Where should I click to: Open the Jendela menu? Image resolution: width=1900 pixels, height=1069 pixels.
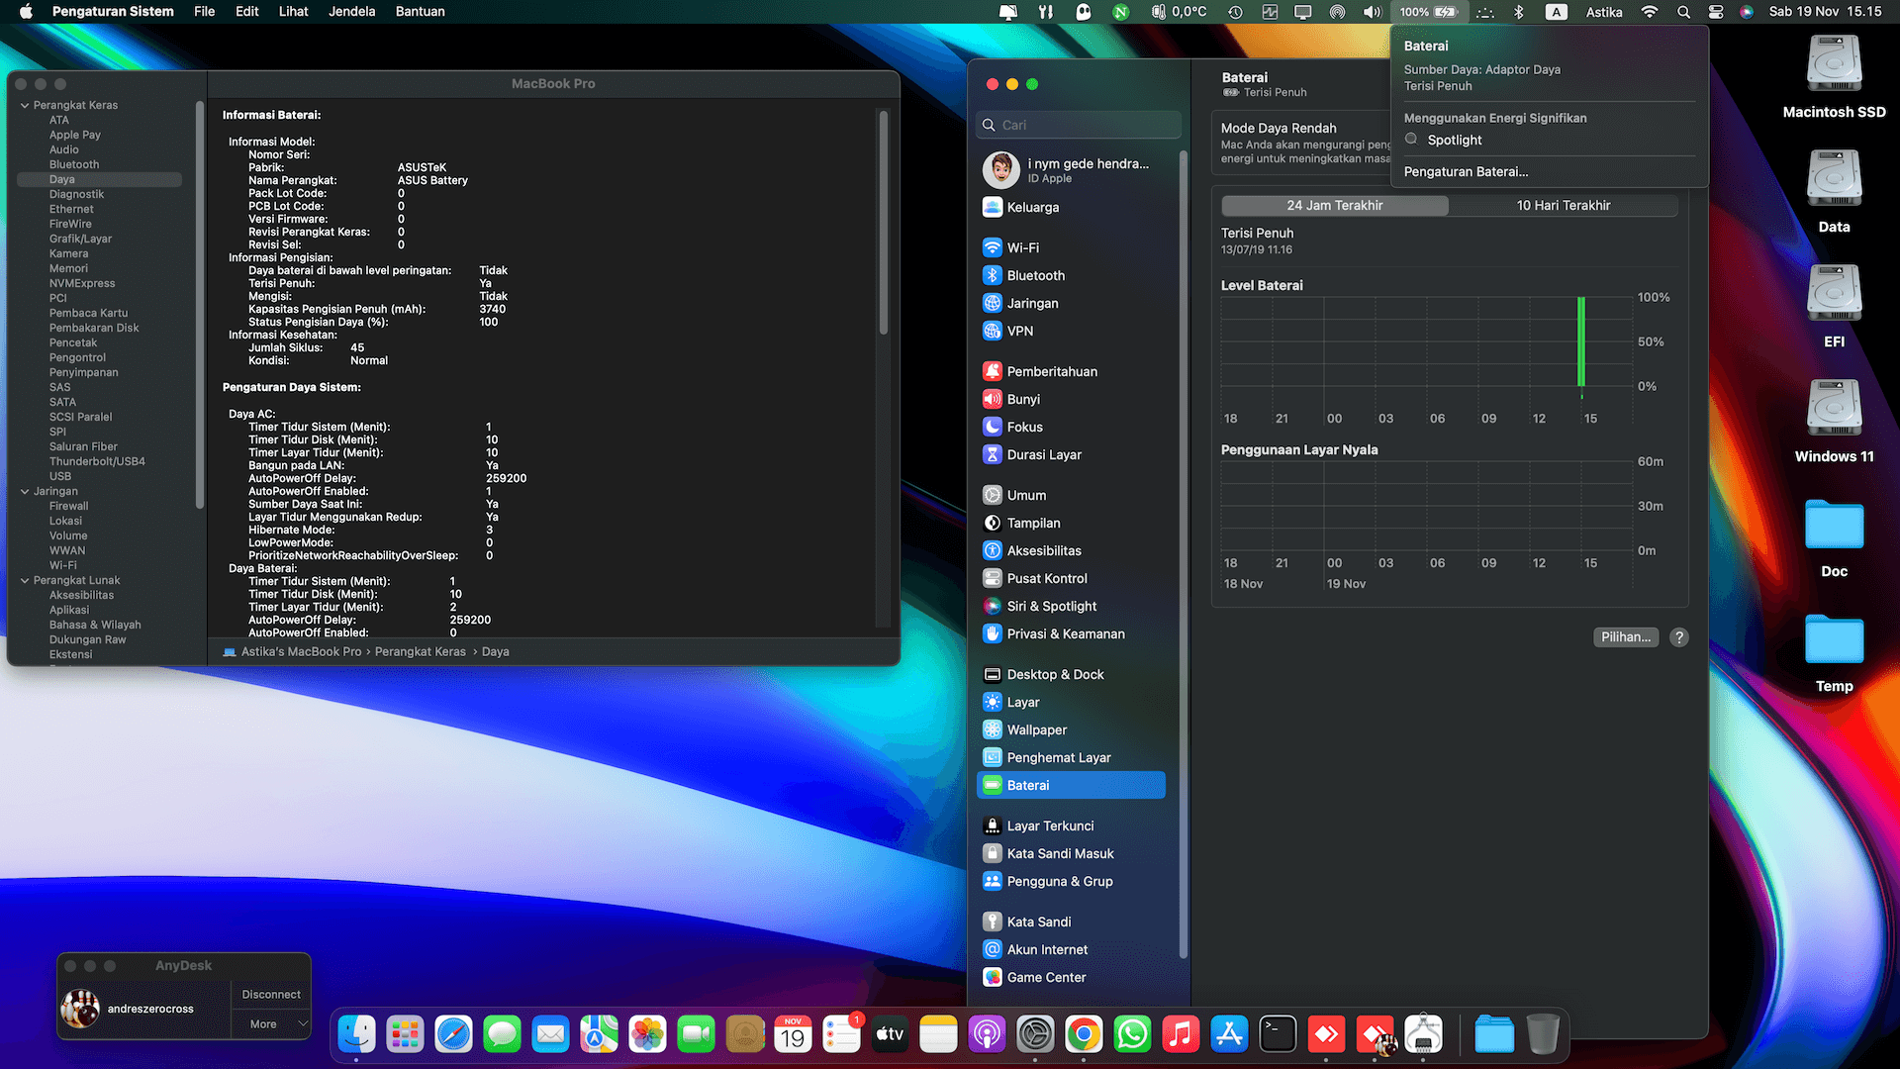(352, 12)
